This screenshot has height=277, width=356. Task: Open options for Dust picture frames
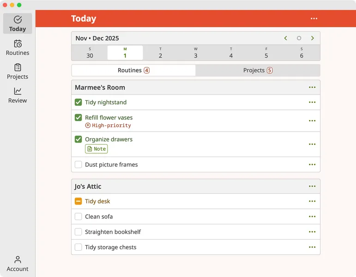click(x=312, y=165)
